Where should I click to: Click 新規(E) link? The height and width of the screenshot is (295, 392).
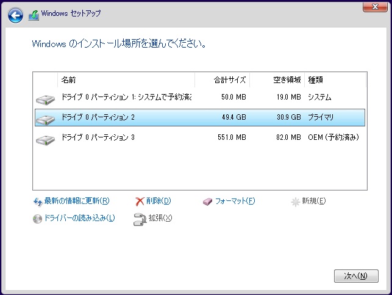click(x=314, y=201)
